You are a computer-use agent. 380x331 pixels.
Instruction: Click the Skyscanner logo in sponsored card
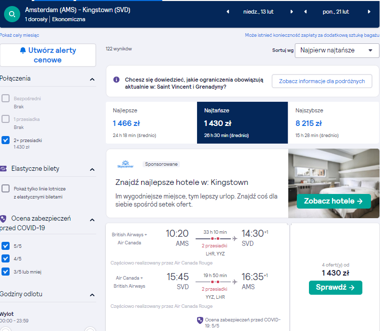pyautogui.click(x=125, y=164)
